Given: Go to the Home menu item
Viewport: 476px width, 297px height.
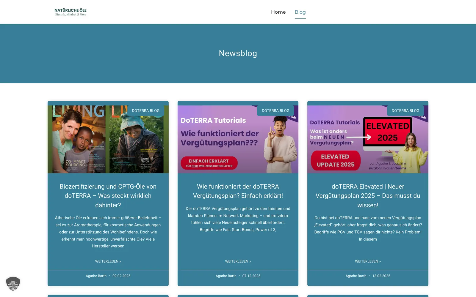Looking at the screenshot, I should coord(278,12).
